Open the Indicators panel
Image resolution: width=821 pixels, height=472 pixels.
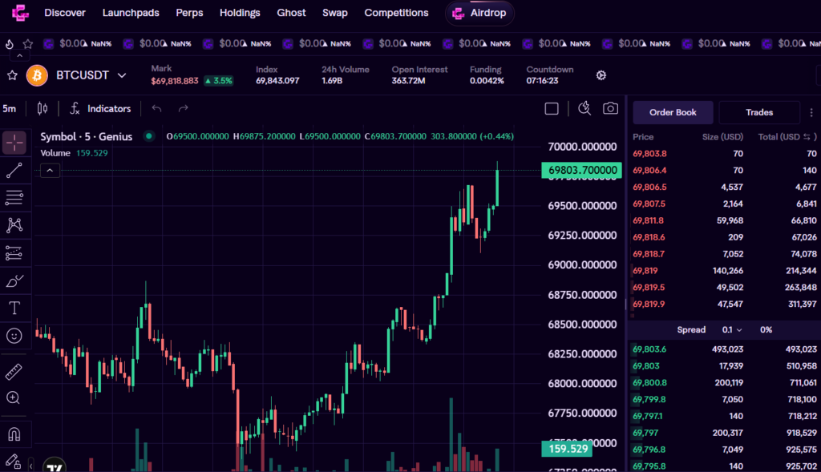(100, 108)
